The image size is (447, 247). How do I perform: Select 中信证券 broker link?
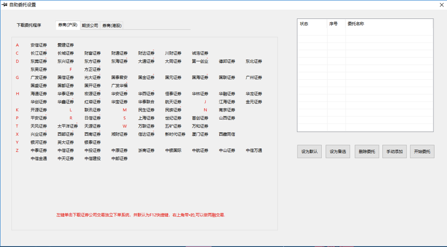tap(65, 150)
